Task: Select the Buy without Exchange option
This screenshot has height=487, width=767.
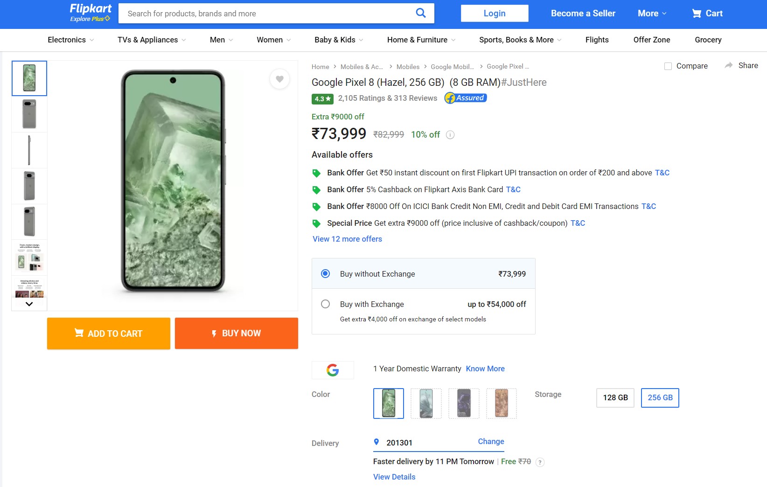Action: (325, 274)
